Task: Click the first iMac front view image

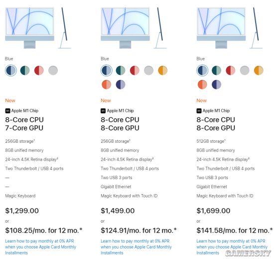Action: (x=30, y=27)
